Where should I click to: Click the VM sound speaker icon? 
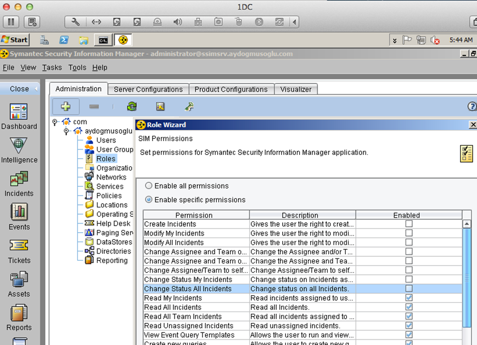(x=177, y=22)
